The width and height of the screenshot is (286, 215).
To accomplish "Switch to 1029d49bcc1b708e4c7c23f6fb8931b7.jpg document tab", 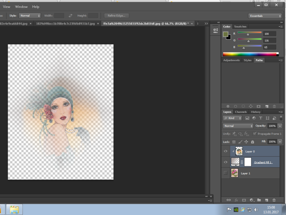I will 65,24.
